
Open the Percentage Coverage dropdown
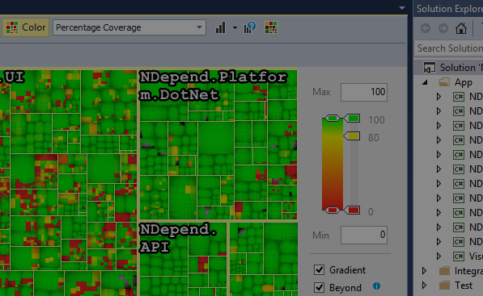click(x=129, y=27)
